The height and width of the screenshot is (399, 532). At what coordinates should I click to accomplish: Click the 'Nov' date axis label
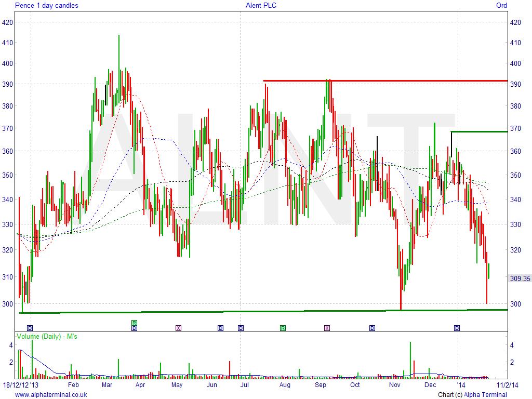click(x=395, y=385)
